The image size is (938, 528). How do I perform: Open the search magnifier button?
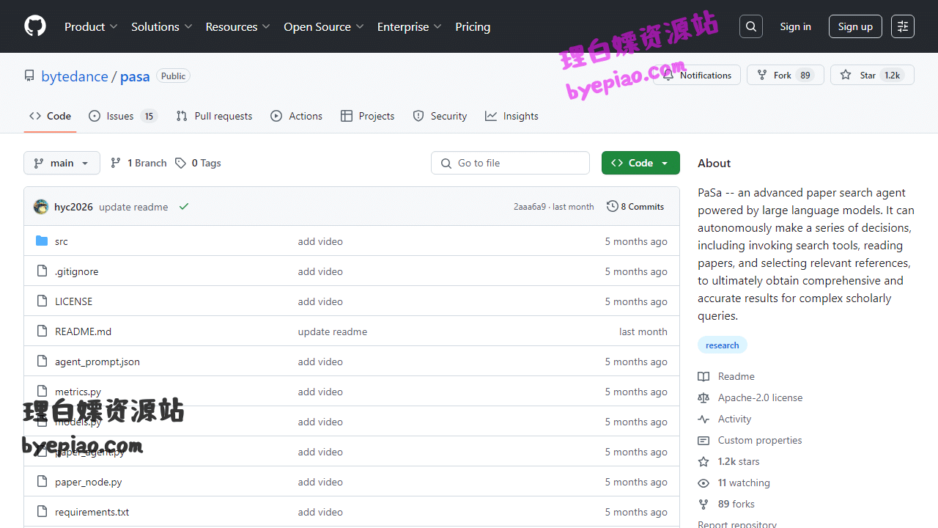pos(751,26)
